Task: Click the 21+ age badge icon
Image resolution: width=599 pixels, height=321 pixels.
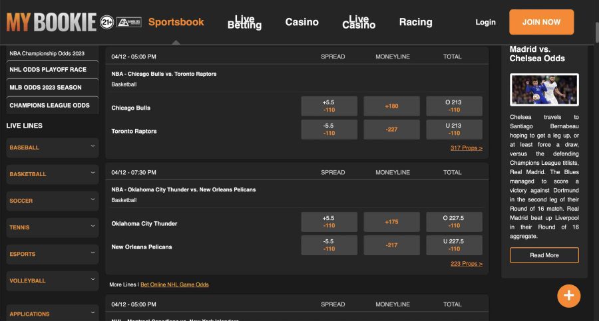Action: (x=107, y=22)
